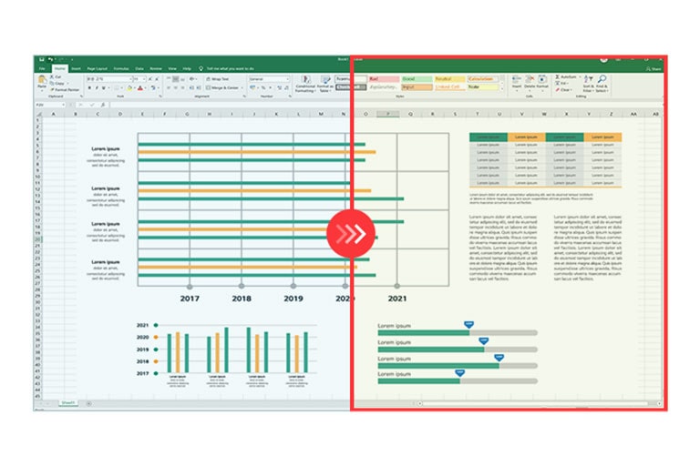Open the number format General dropdown
700x466 pixels.
(x=269, y=79)
